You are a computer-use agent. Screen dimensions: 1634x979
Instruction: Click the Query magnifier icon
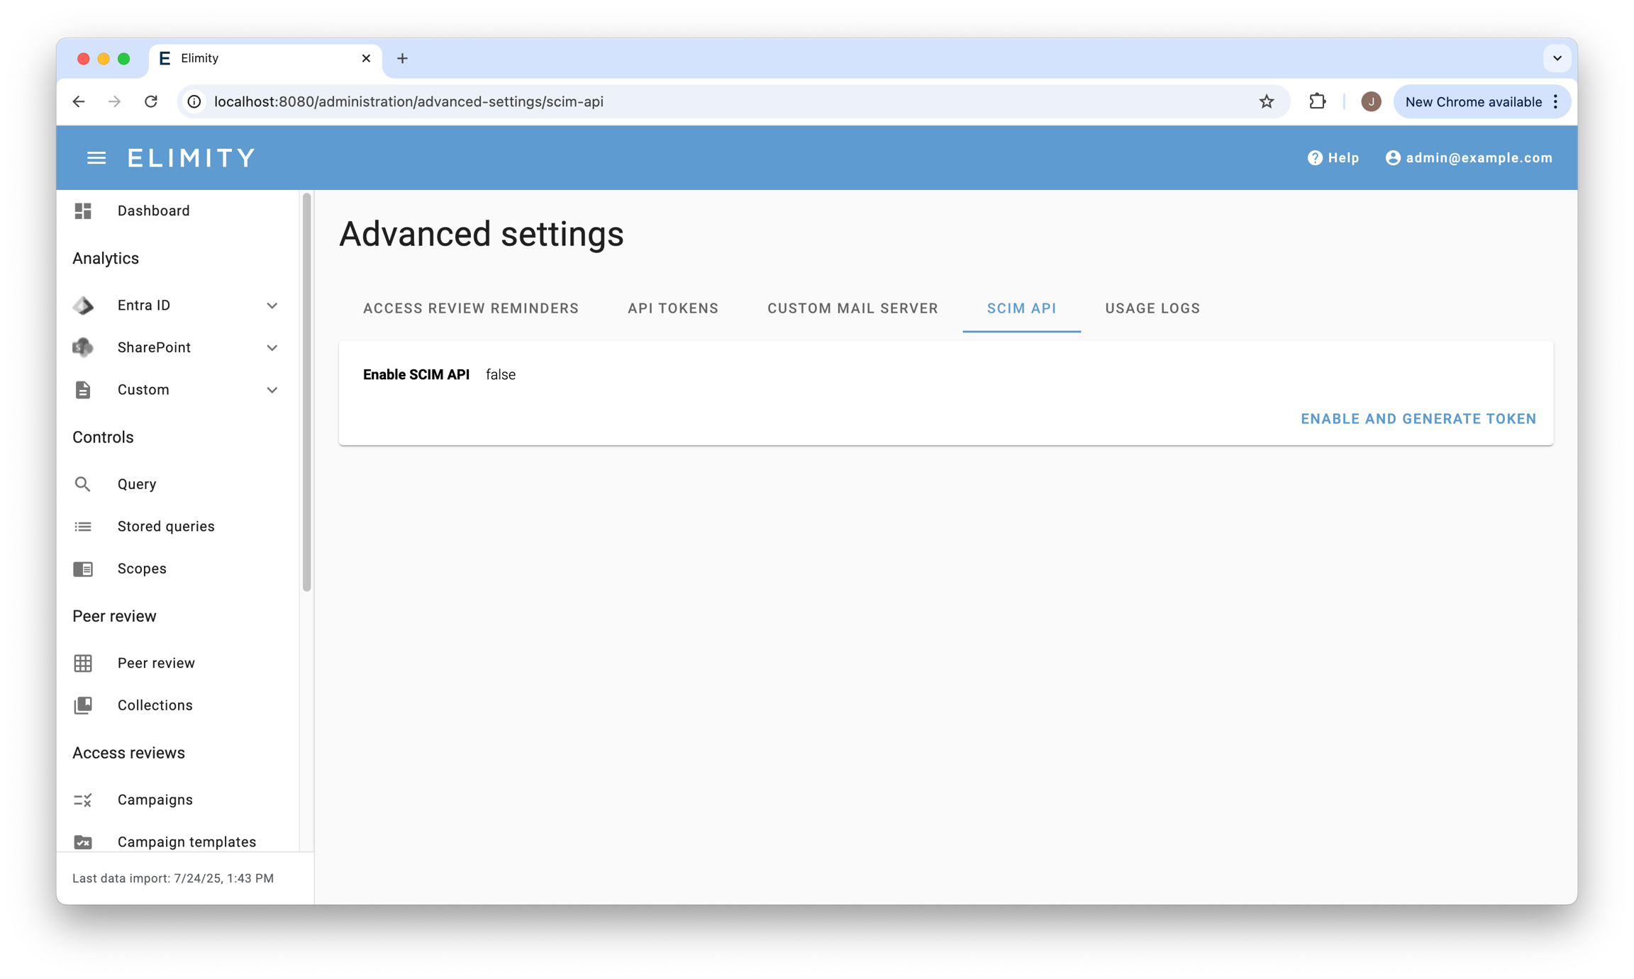click(83, 484)
